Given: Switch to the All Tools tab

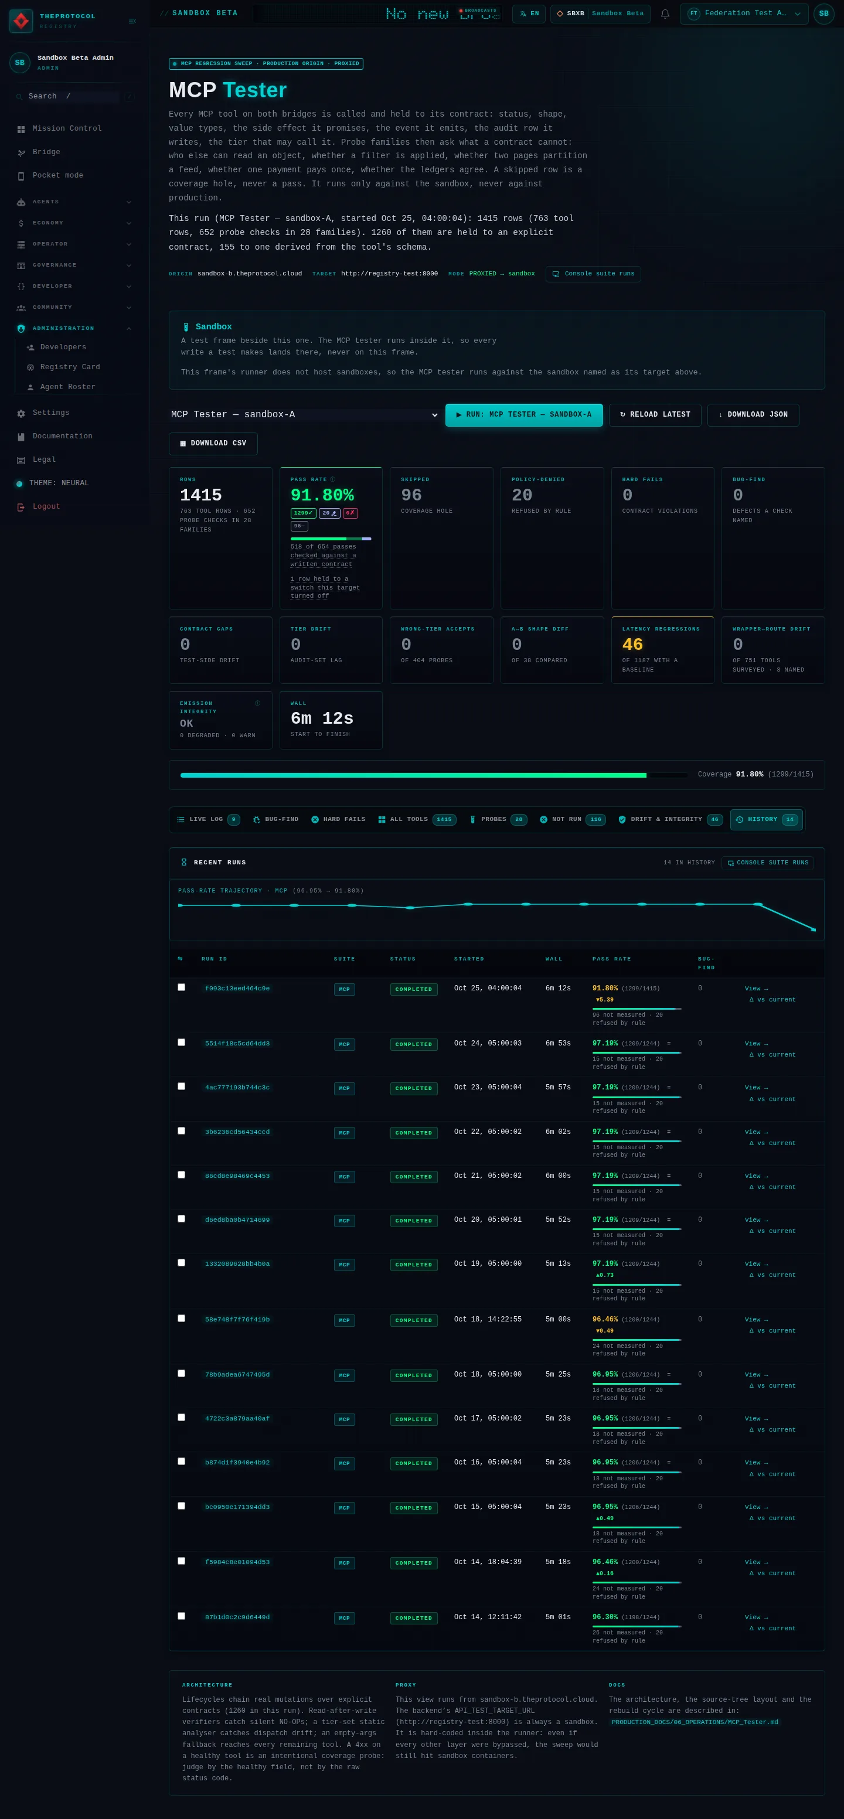Looking at the screenshot, I should (417, 820).
